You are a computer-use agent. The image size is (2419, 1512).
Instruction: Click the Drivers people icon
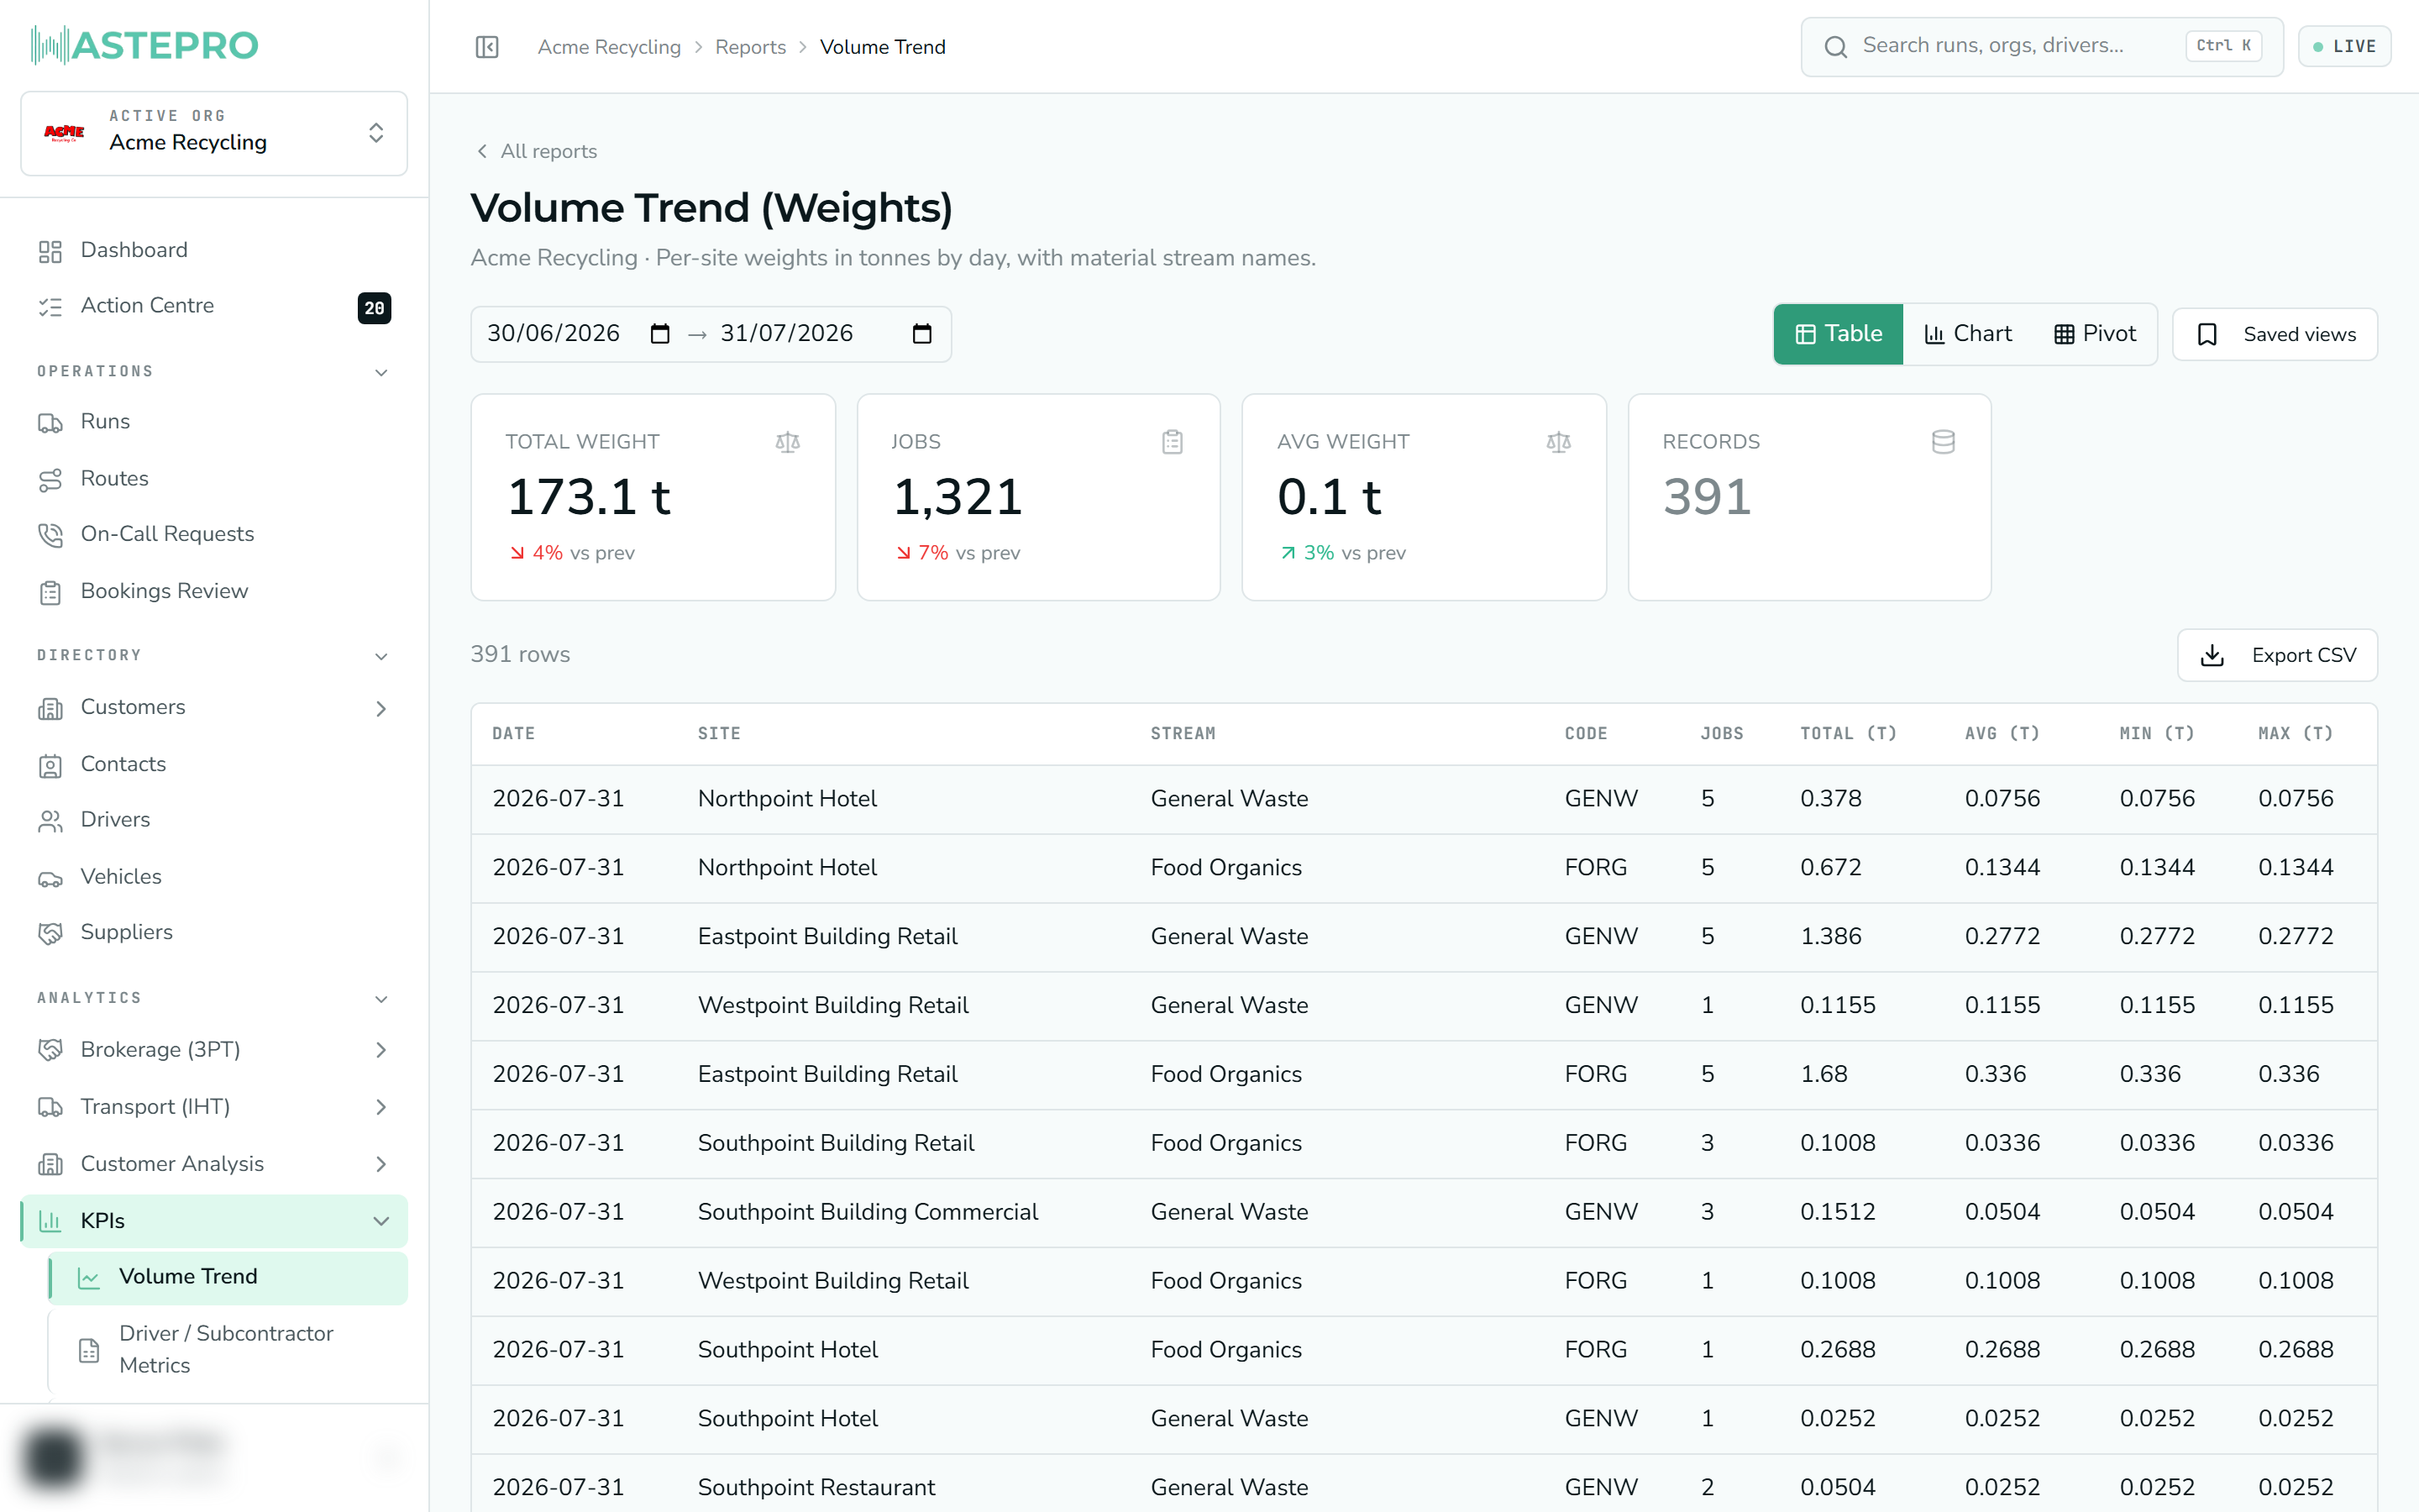50,821
